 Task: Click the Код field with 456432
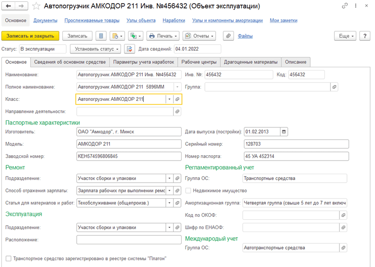(x=306, y=75)
